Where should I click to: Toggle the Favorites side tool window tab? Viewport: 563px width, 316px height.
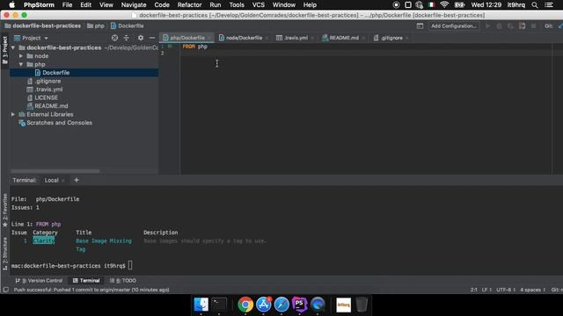tap(4, 211)
